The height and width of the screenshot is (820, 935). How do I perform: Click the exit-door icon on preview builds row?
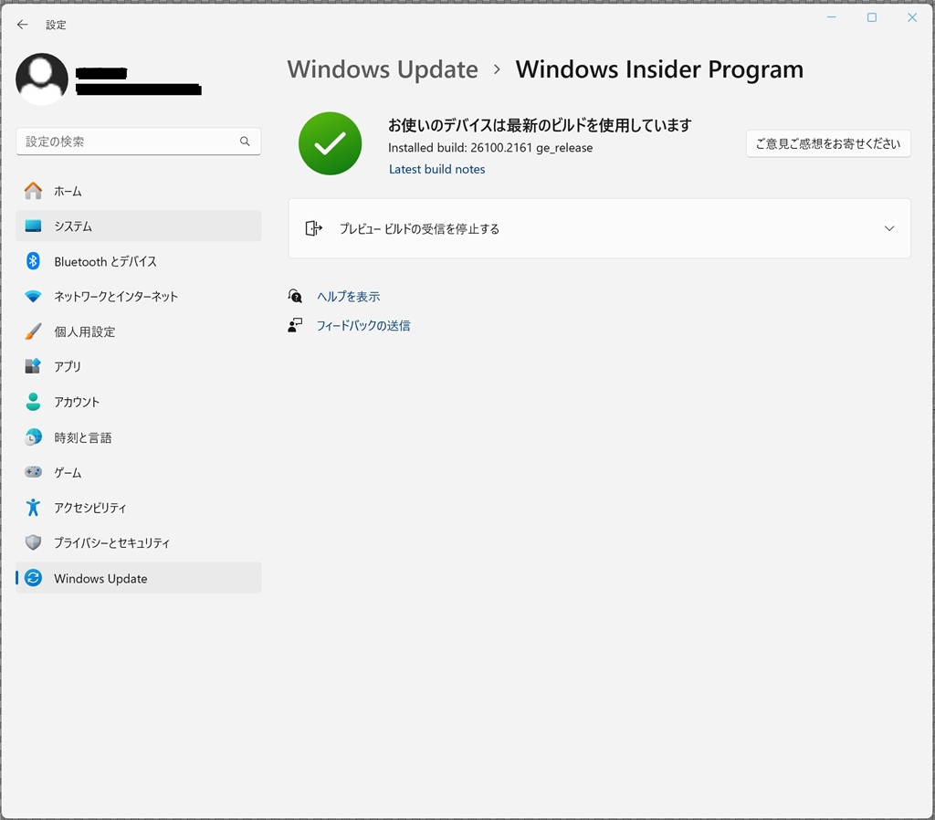click(313, 228)
